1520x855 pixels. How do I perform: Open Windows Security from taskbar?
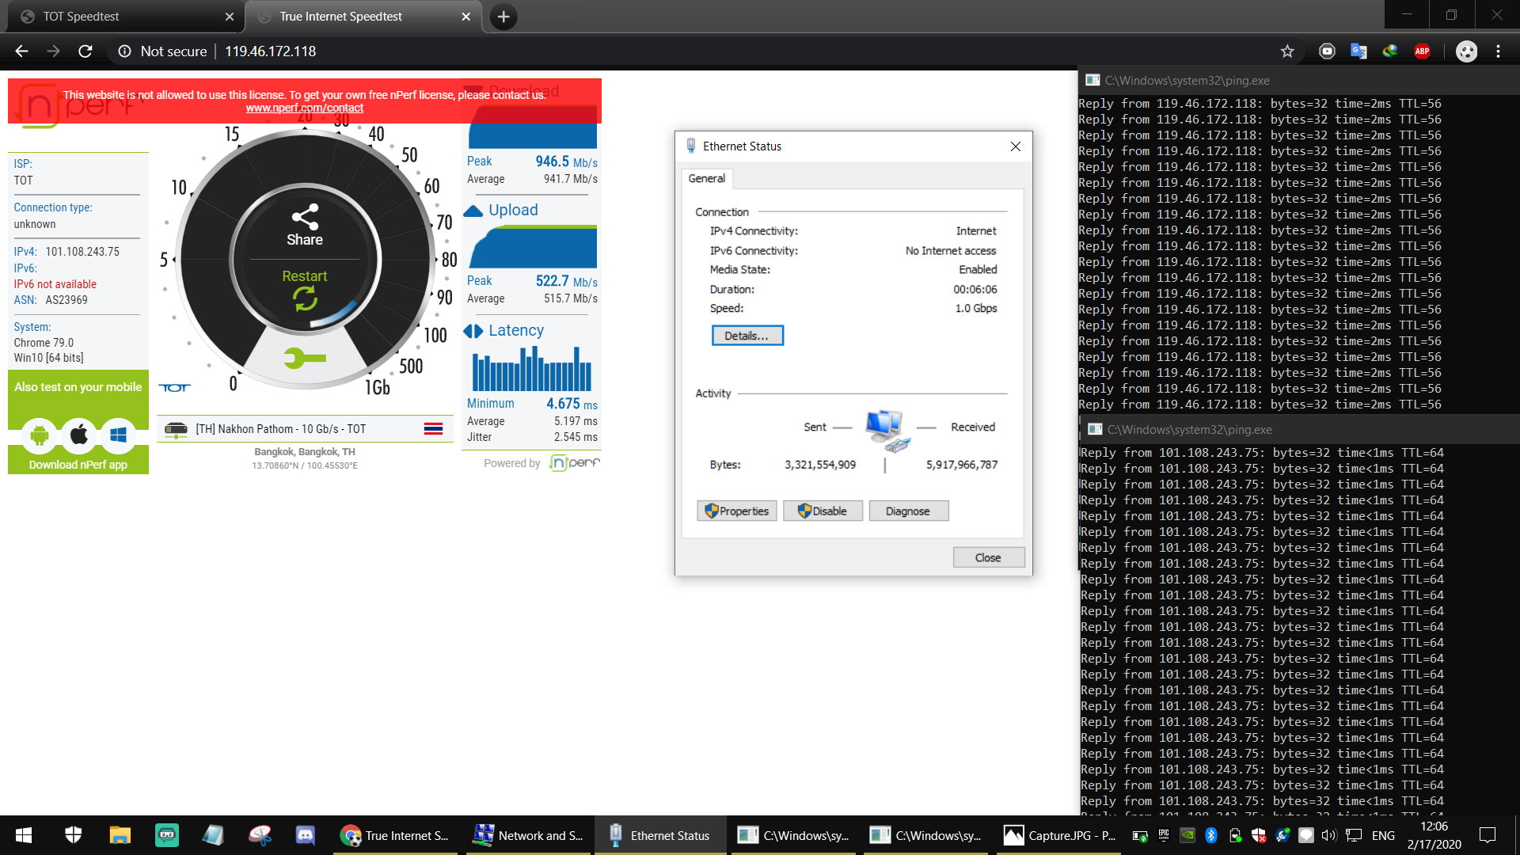(73, 835)
